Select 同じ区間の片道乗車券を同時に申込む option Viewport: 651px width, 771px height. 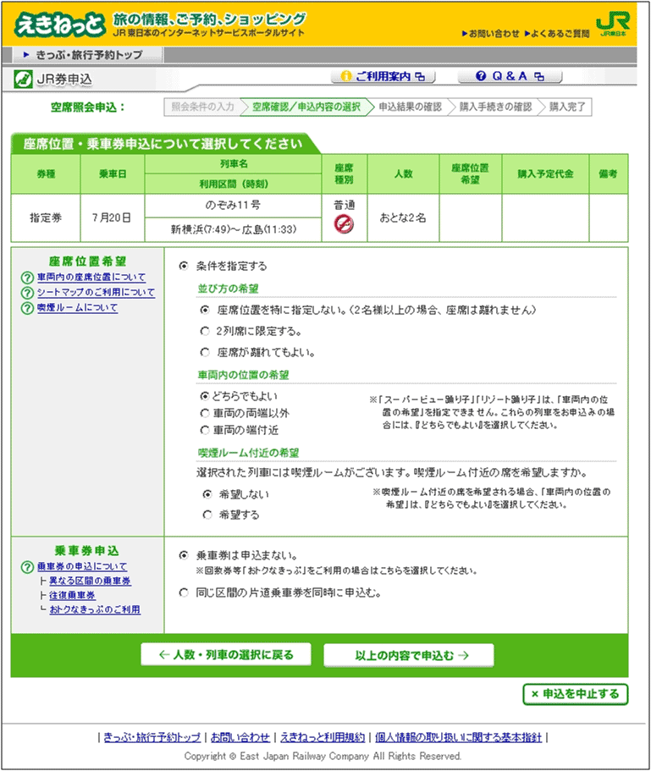(184, 593)
